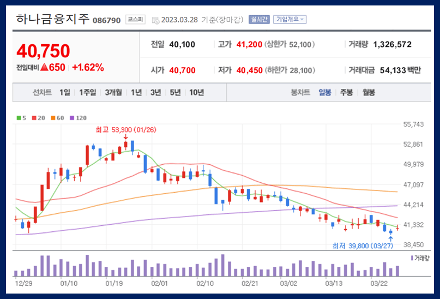
Task: Click the calendar icon before the date
Action: tap(155, 20)
